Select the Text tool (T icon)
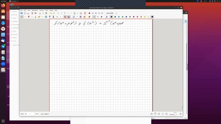Viewport: 221px width, 124px height. click(50, 17)
